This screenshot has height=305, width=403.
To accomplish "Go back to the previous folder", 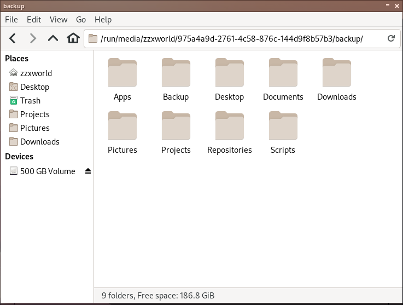I will (x=13, y=38).
